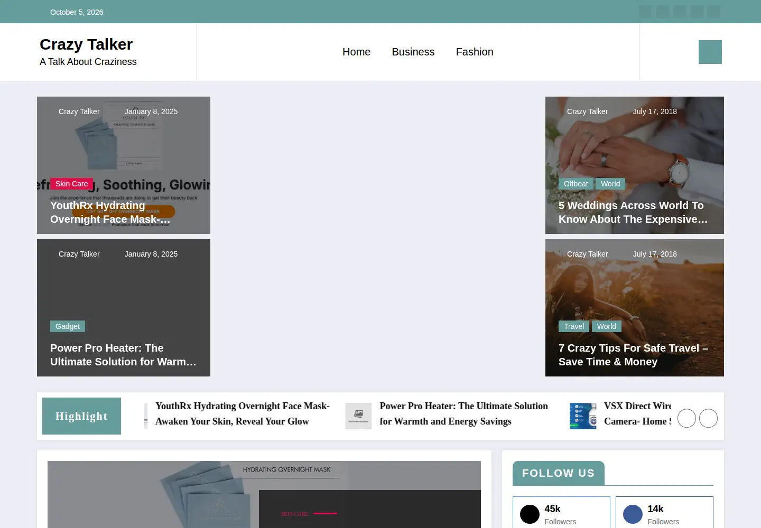Click author Crazy Talker on the weddings card
The image size is (761, 528).
(587, 111)
